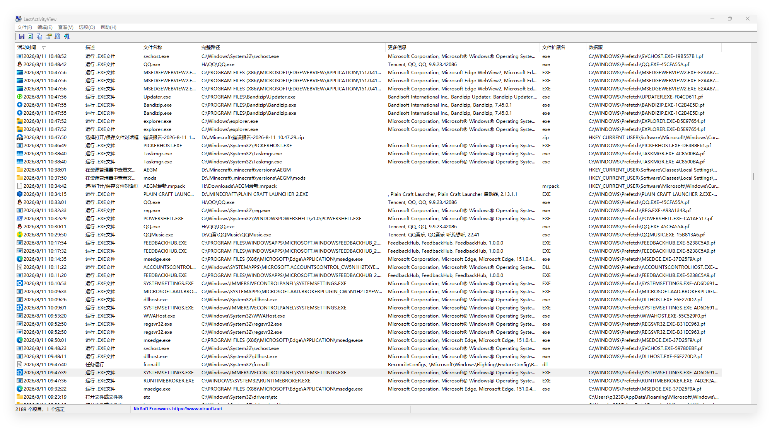Click the 'mrpack' file extension cell
Viewport: 772px width, 428px height.
coord(551,186)
